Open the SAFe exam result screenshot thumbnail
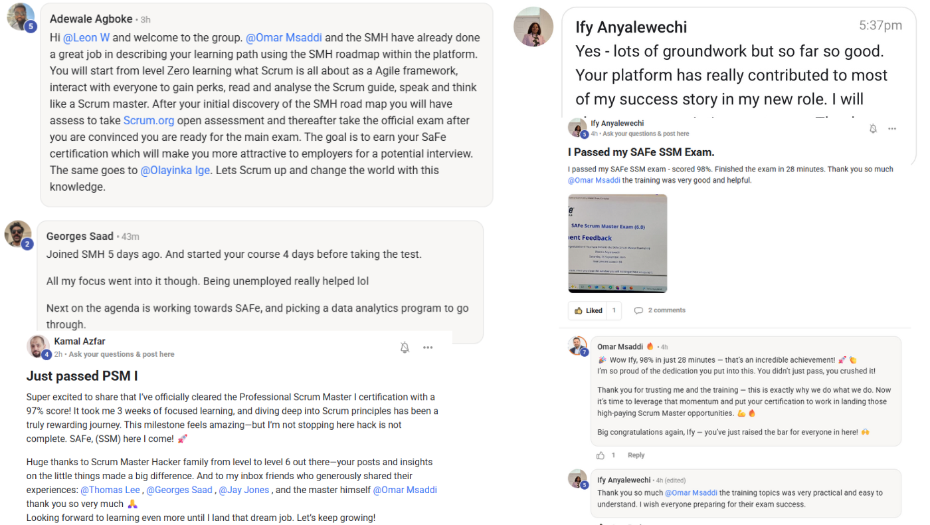This screenshot has height=525, width=930. click(x=618, y=243)
